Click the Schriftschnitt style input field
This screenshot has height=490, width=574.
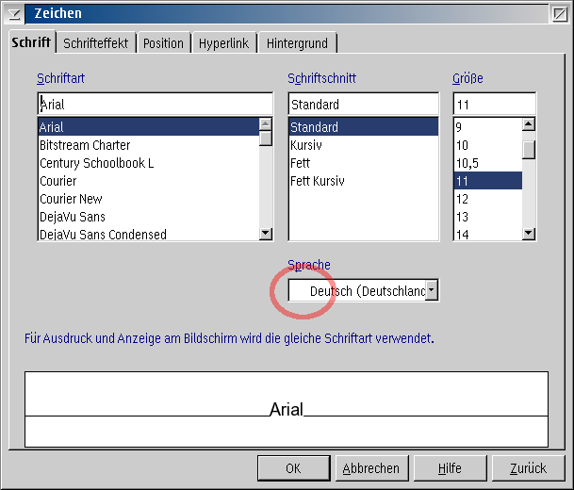point(364,104)
